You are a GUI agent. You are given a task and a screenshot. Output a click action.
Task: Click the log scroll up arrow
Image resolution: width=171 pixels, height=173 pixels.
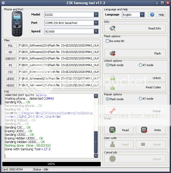click(96, 96)
